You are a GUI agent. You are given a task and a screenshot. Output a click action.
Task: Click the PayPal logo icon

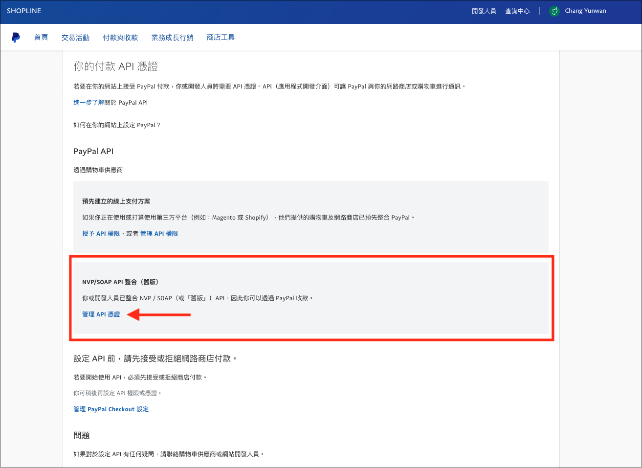click(16, 38)
